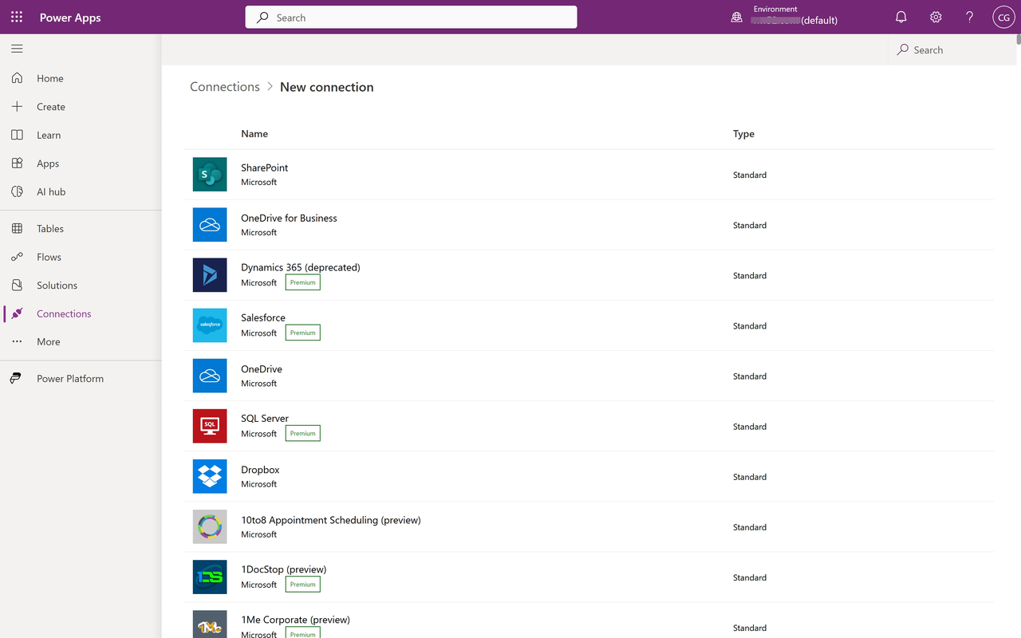Click the Learn book icon
1021x638 pixels.
click(17, 135)
